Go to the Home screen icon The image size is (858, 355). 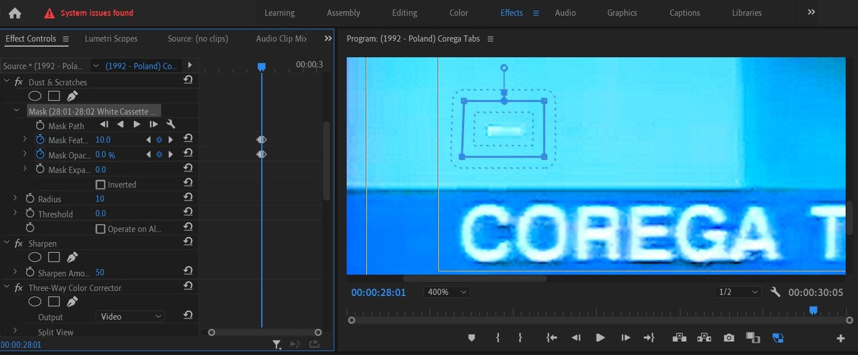click(15, 13)
